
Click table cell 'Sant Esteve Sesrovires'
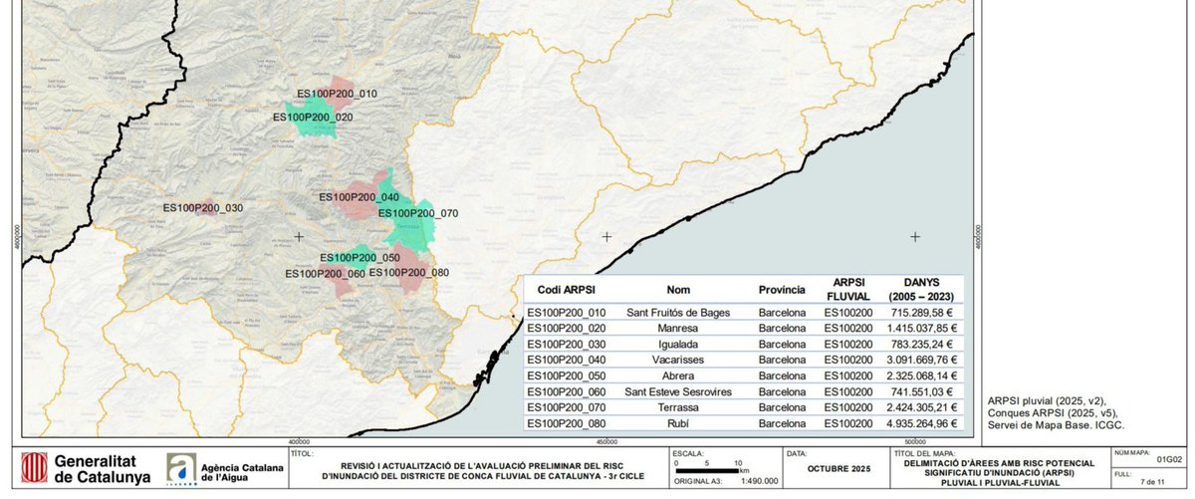678,392
